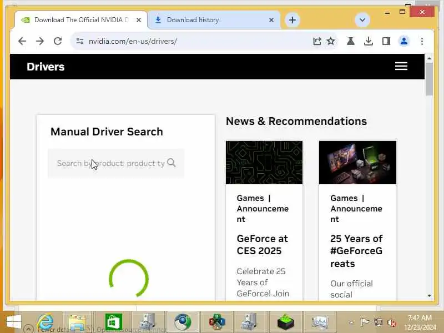
Task: Open the green cube taskbar app
Action: tap(286, 322)
